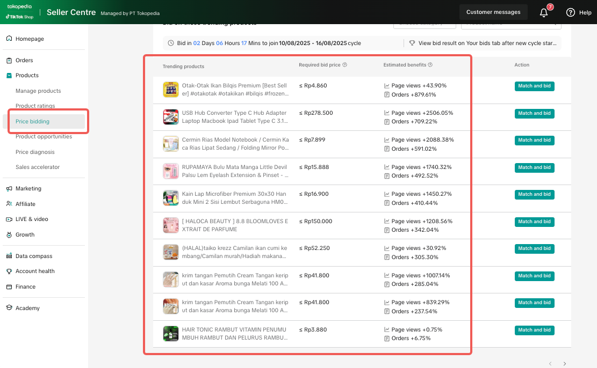This screenshot has height=368, width=597.
Task: Collapse the Products sidebar section
Action: (27, 75)
